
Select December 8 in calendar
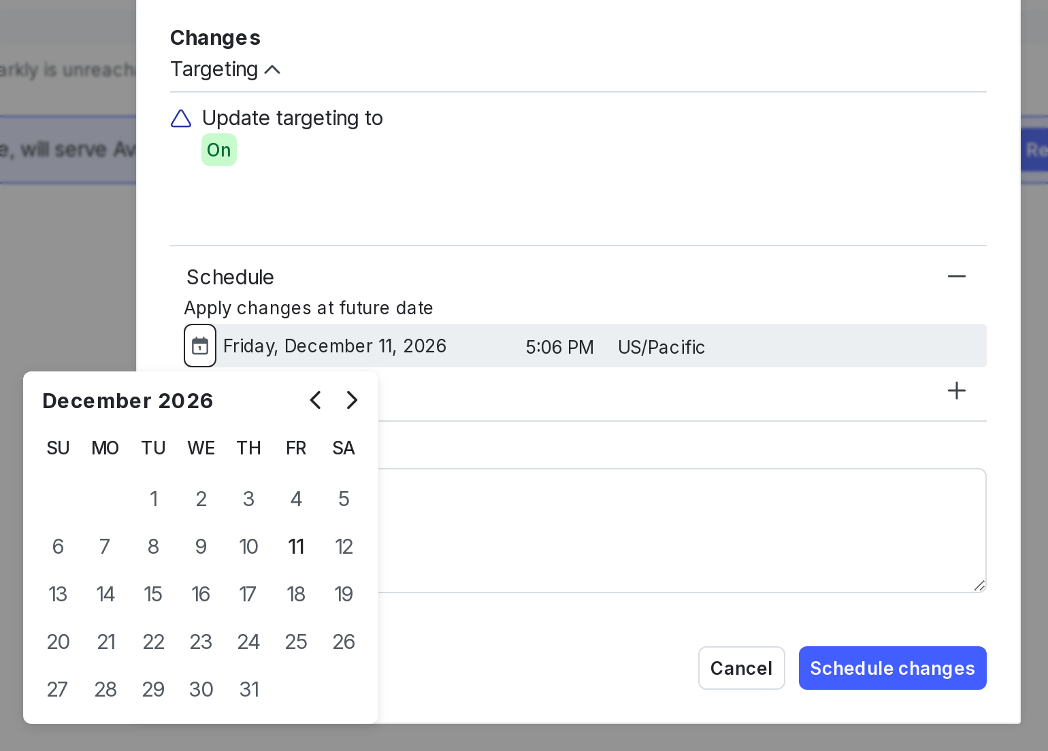[x=154, y=547]
